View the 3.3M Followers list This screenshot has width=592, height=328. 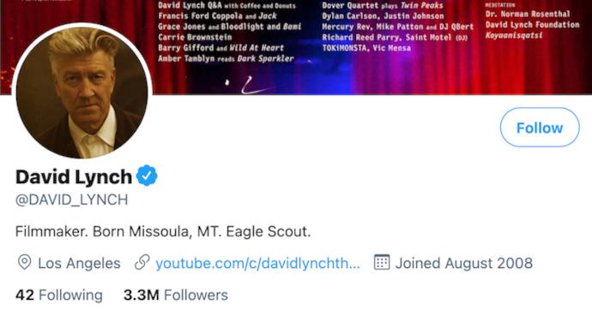pyautogui.click(x=176, y=295)
